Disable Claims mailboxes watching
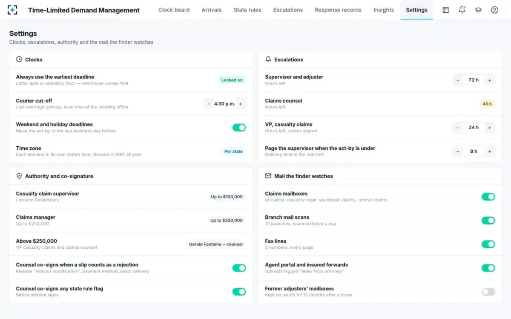511x319 pixels. point(488,197)
